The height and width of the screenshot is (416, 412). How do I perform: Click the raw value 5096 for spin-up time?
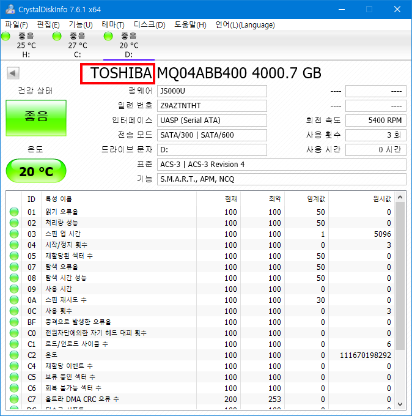click(x=382, y=234)
